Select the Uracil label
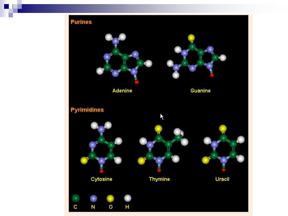The height and width of the screenshot is (216, 288). coord(222,179)
